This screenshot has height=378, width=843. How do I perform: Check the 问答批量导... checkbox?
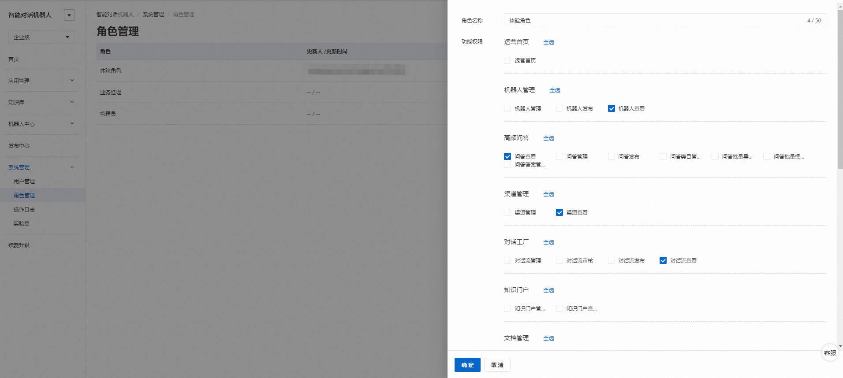pyautogui.click(x=715, y=156)
